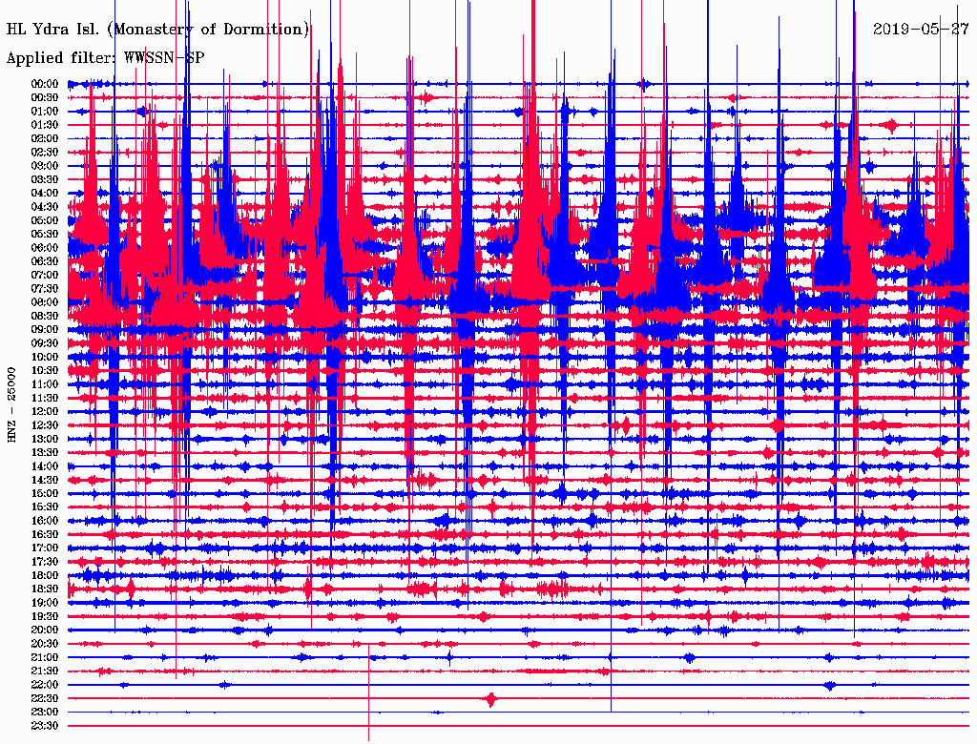This screenshot has width=977, height=744.
Task: Select the '08:30' time label
Action: pos(45,316)
